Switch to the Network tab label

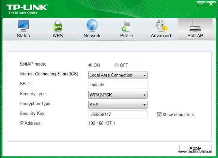coord(92,36)
